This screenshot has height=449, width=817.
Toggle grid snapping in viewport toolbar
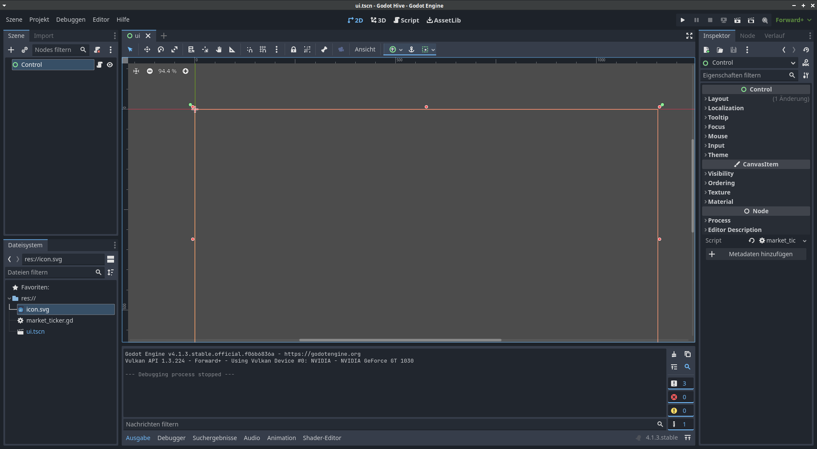click(x=263, y=49)
